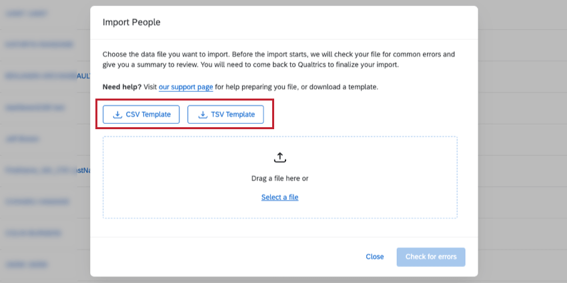The height and width of the screenshot is (283, 567).
Task: Download the TSV Template
Action: pyautogui.click(x=225, y=115)
